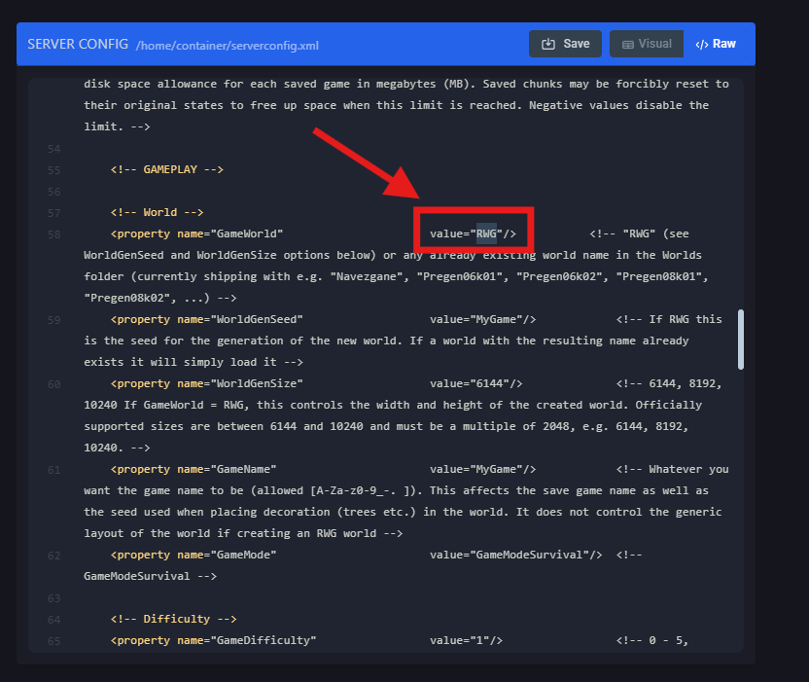809x682 pixels.
Task: Click the World comment line
Action: click(x=157, y=212)
